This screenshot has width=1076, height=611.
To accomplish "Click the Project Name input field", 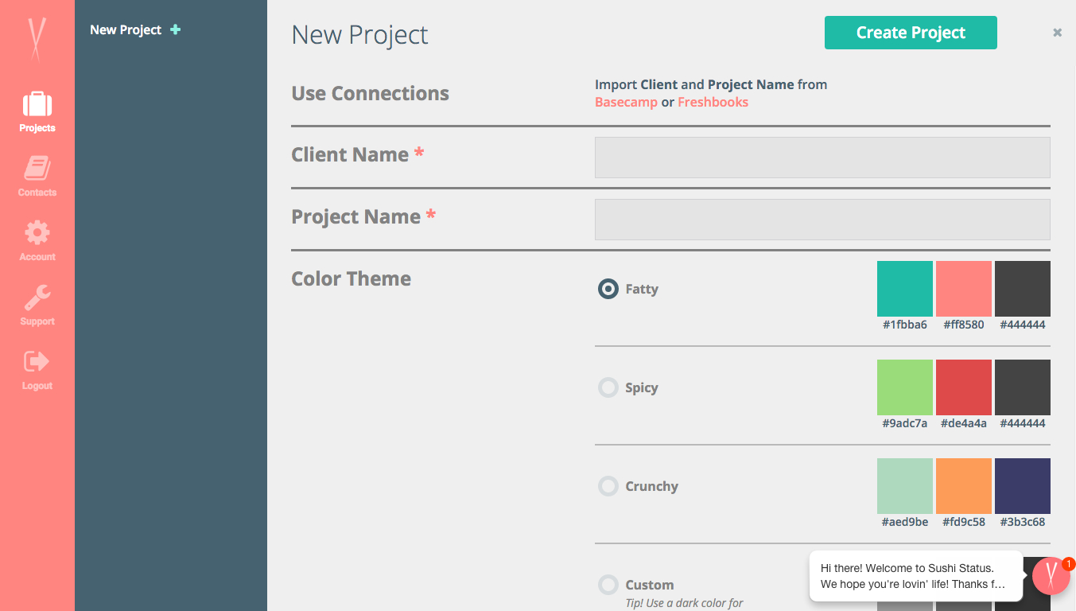I will pyautogui.click(x=822, y=219).
